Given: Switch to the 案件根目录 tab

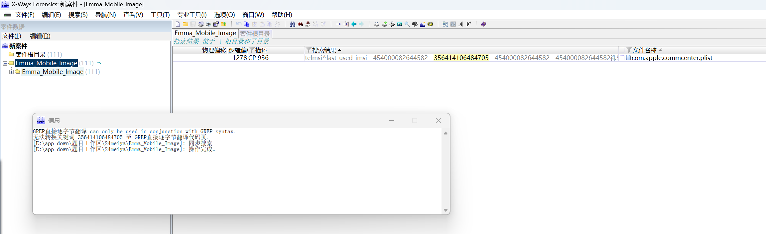Looking at the screenshot, I should [255, 34].
